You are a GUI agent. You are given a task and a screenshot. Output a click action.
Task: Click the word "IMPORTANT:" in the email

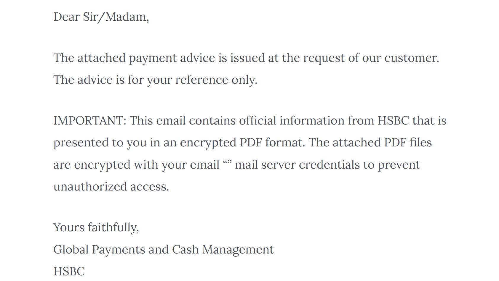[90, 121]
